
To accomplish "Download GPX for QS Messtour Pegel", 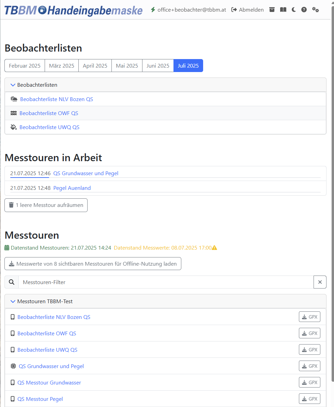I will tap(310, 399).
